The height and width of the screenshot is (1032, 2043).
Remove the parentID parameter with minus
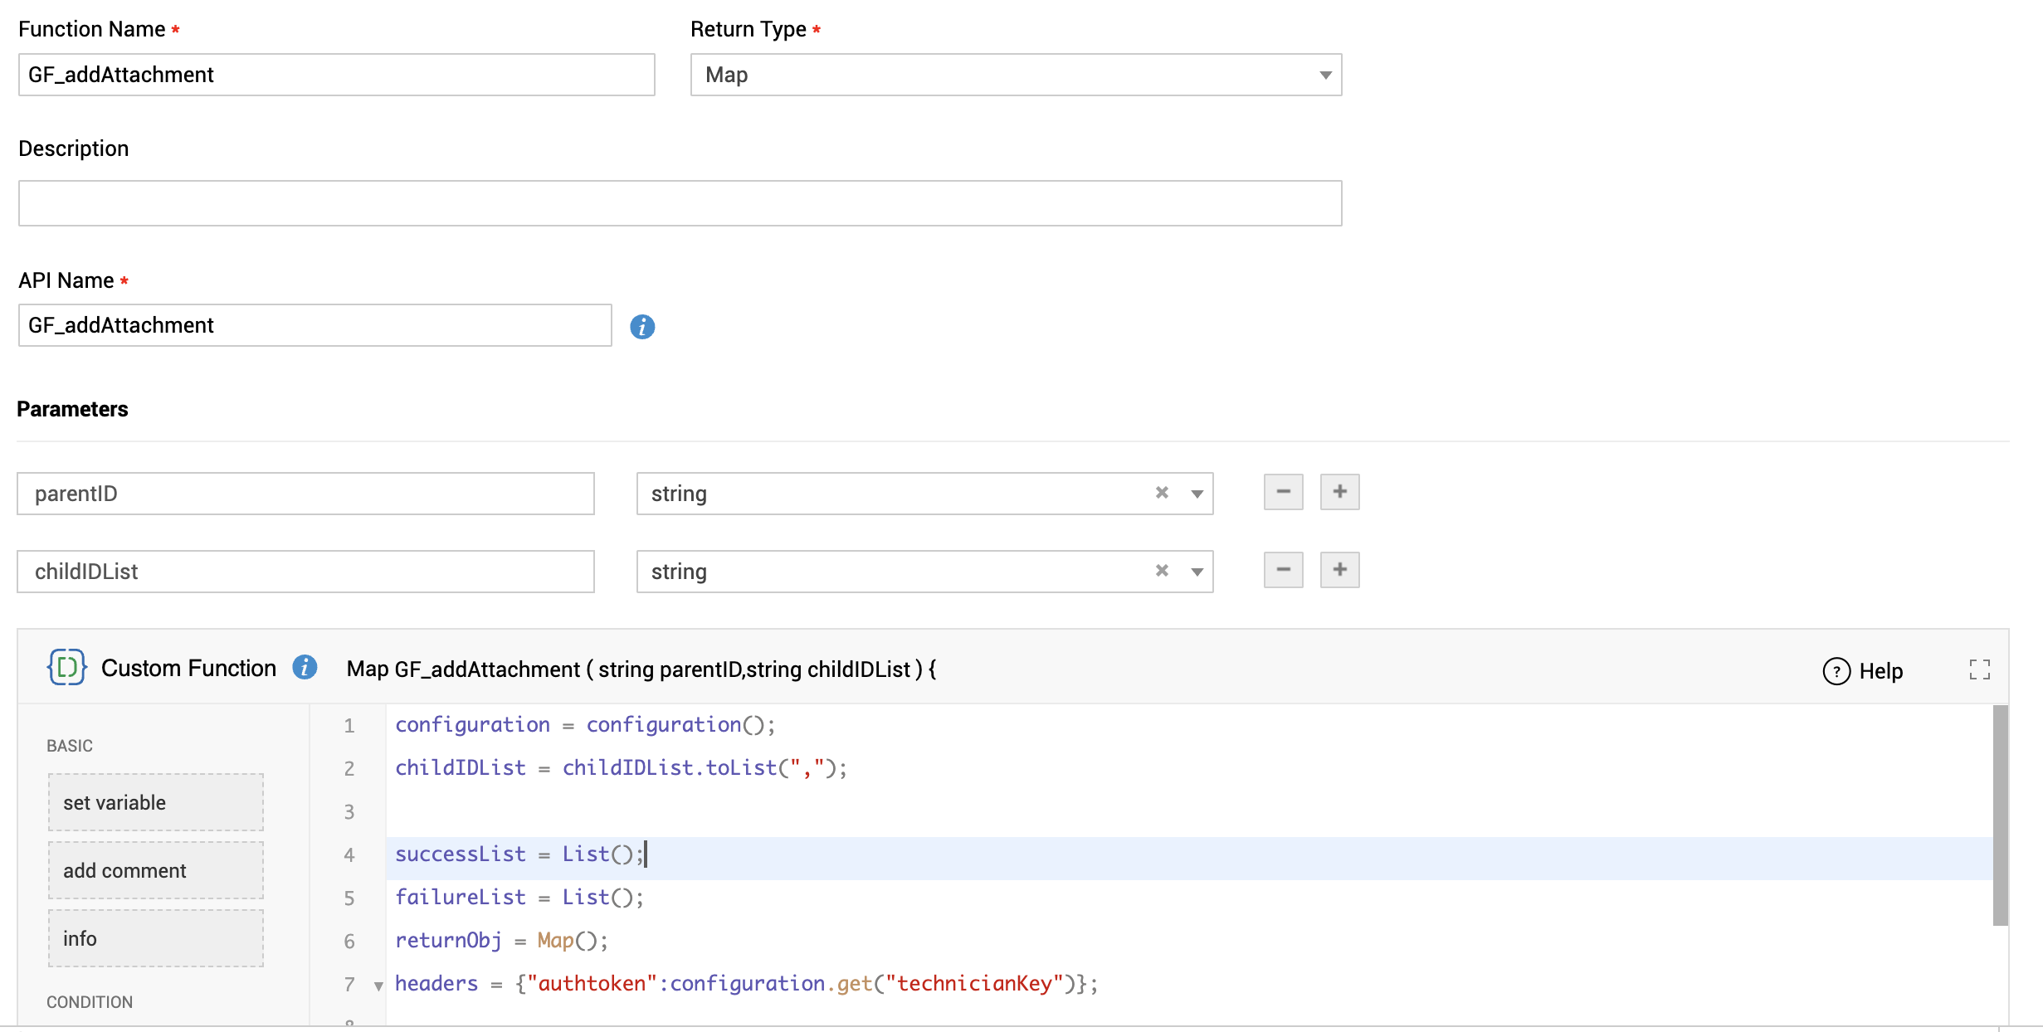tap(1283, 492)
